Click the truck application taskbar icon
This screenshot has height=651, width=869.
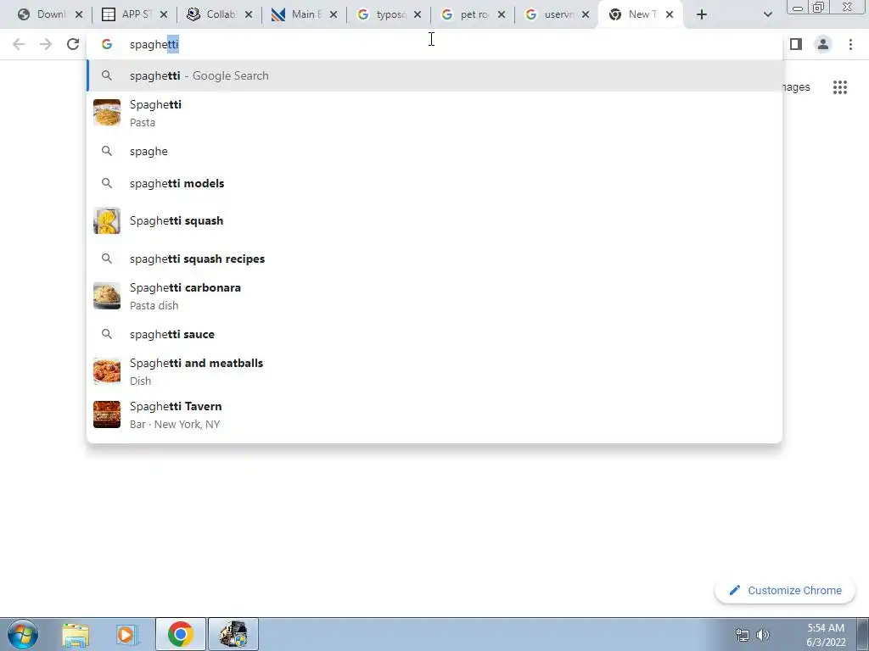(233, 634)
